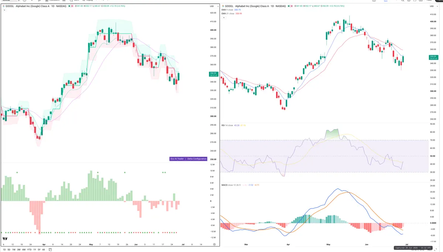This screenshot has width=443, height=252.
Task: Select the 5D time range
Action: point(9,250)
